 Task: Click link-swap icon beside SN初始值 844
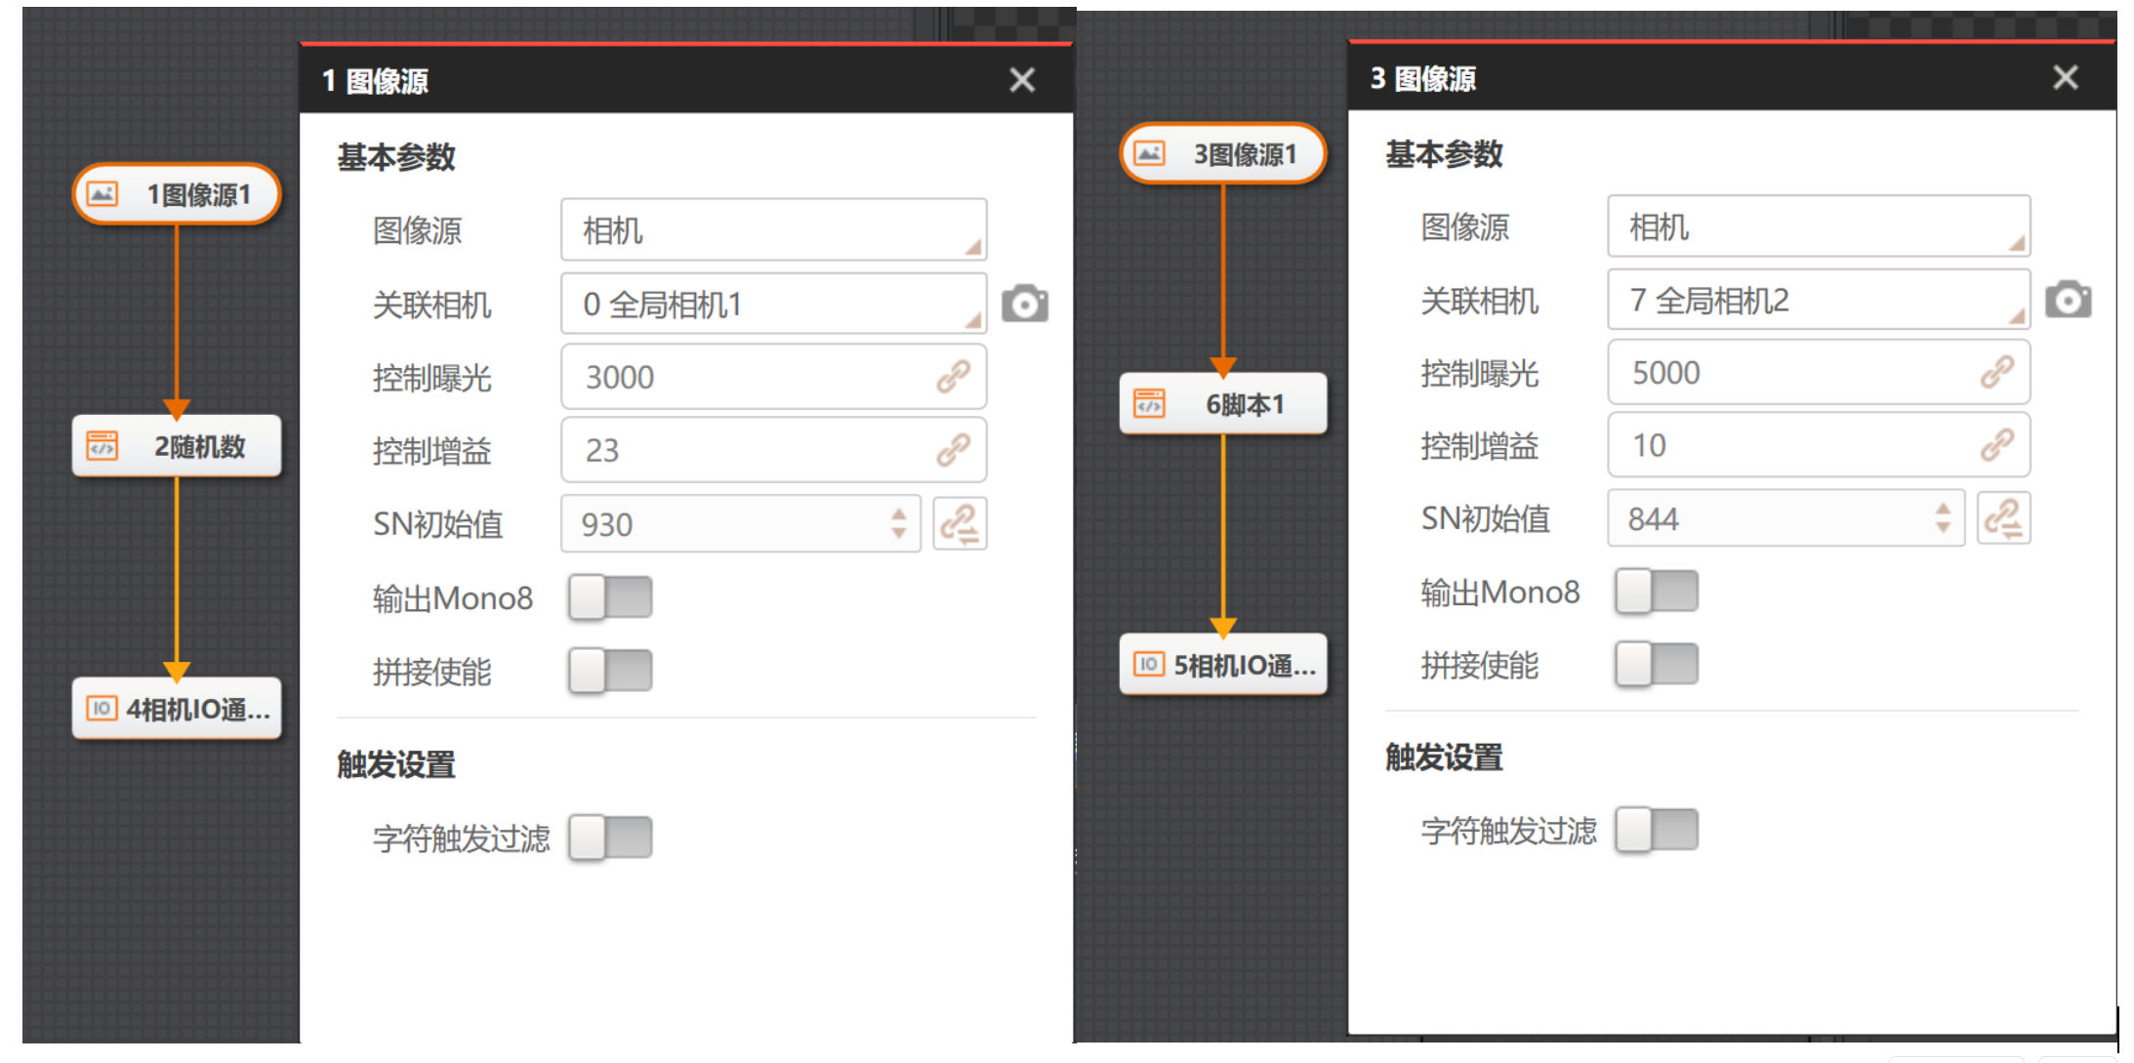[x=2003, y=518]
